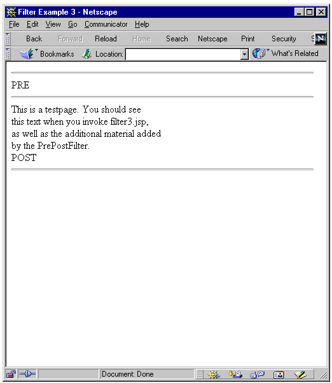Image resolution: width=332 pixels, height=383 pixels.
Task: Open the Newsgroups component icon
Action: coord(257,374)
